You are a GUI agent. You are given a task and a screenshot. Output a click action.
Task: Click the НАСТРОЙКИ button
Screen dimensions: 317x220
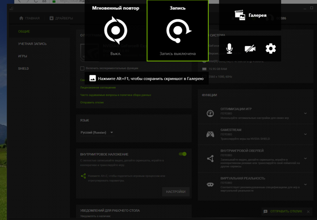[176, 192]
